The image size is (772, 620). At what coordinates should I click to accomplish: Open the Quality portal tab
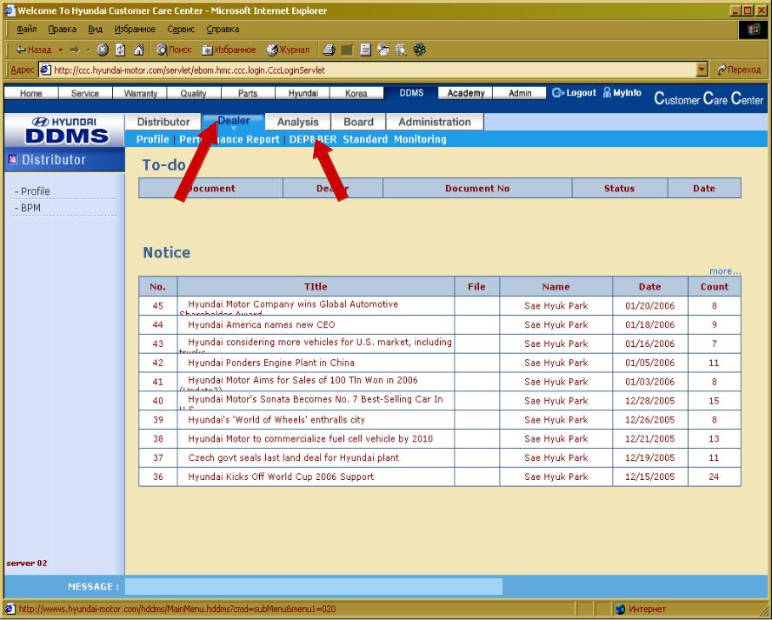pos(194,93)
